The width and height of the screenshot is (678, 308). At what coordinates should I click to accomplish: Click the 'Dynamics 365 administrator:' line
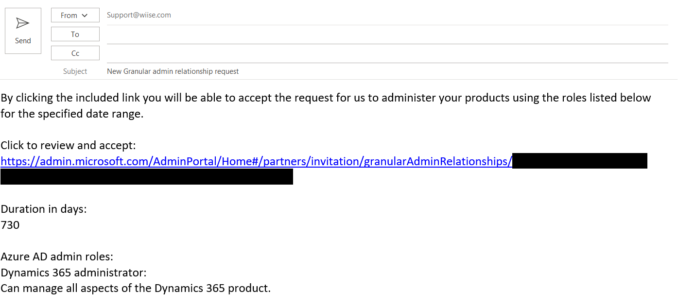pos(73,272)
